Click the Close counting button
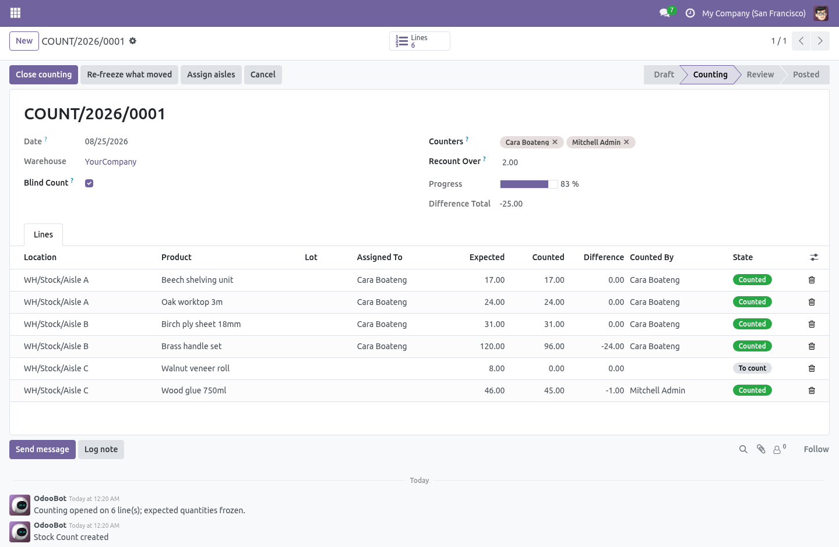 coord(44,74)
